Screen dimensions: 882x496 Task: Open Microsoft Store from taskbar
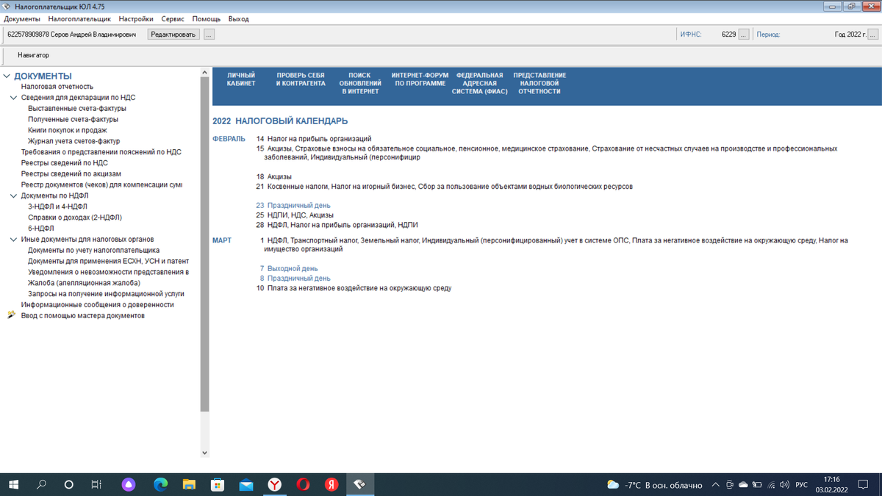[x=217, y=485]
